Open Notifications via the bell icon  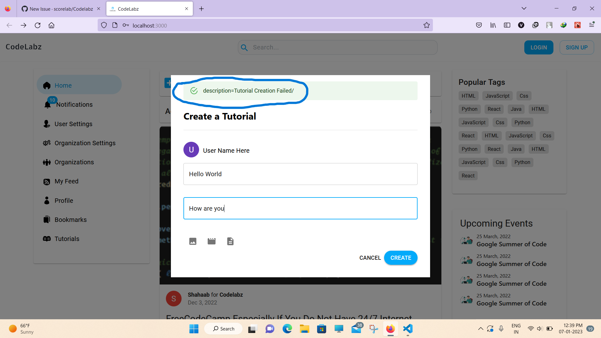coord(47,105)
